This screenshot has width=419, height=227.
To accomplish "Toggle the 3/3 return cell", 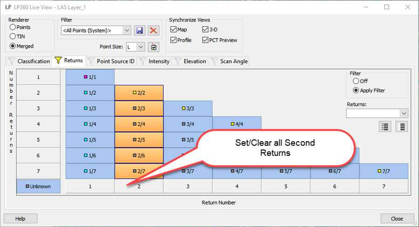I will pos(188,109).
